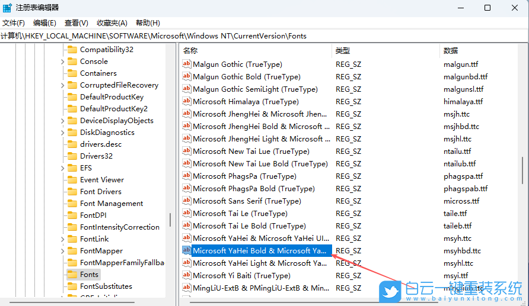Select the Font Drivers folder icon
This screenshot has width=529, height=306.
(x=72, y=192)
